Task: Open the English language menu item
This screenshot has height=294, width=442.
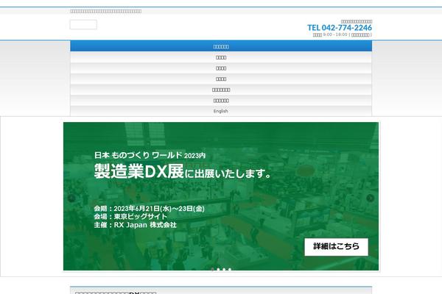Action: [221, 111]
